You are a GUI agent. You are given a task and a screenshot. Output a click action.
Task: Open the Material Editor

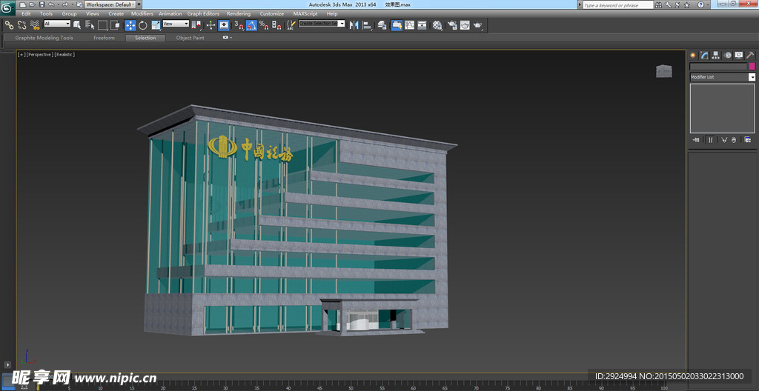pos(437,25)
